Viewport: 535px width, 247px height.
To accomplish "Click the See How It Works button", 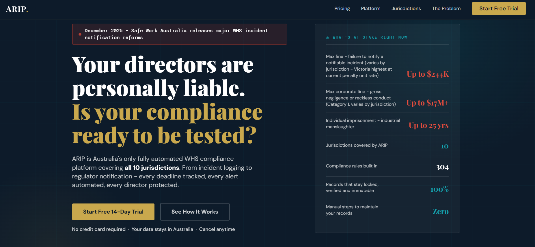I will pyautogui.click(x=195, y=212).
